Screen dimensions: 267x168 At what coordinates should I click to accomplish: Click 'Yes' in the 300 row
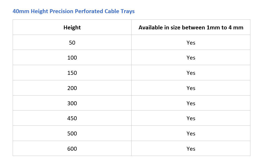(x=191, y=103)
